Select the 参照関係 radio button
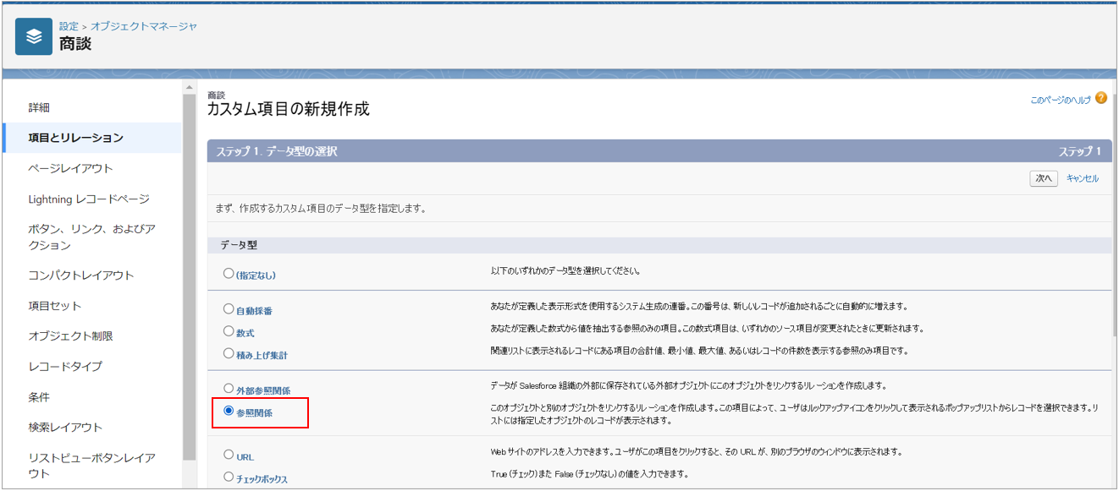The height and width of the screenshot is (491, 1119). point(229,412)
